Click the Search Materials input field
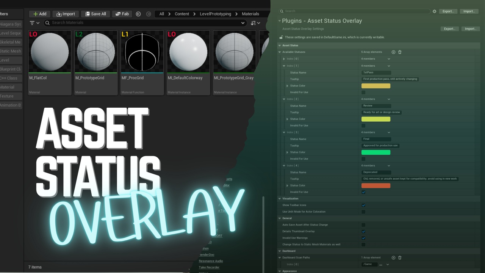The width and height of the screenshot is (485, 273). tap(145, 23)
